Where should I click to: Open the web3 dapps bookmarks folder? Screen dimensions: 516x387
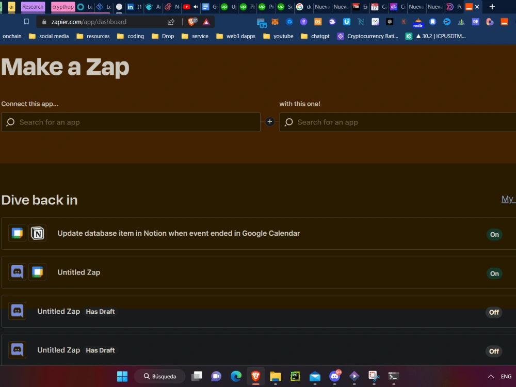click(x=236, y=36)
